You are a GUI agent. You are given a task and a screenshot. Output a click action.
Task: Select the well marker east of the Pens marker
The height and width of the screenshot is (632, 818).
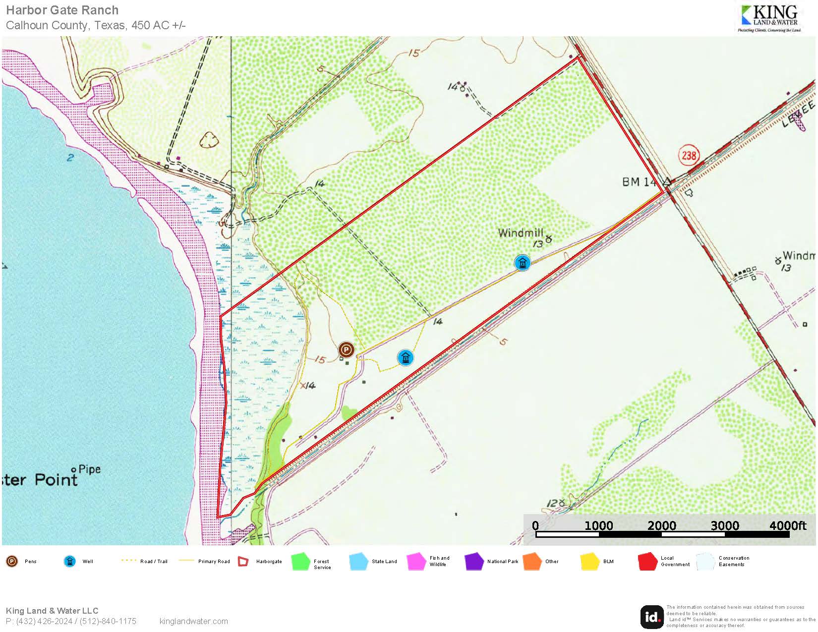pos(406,357)
